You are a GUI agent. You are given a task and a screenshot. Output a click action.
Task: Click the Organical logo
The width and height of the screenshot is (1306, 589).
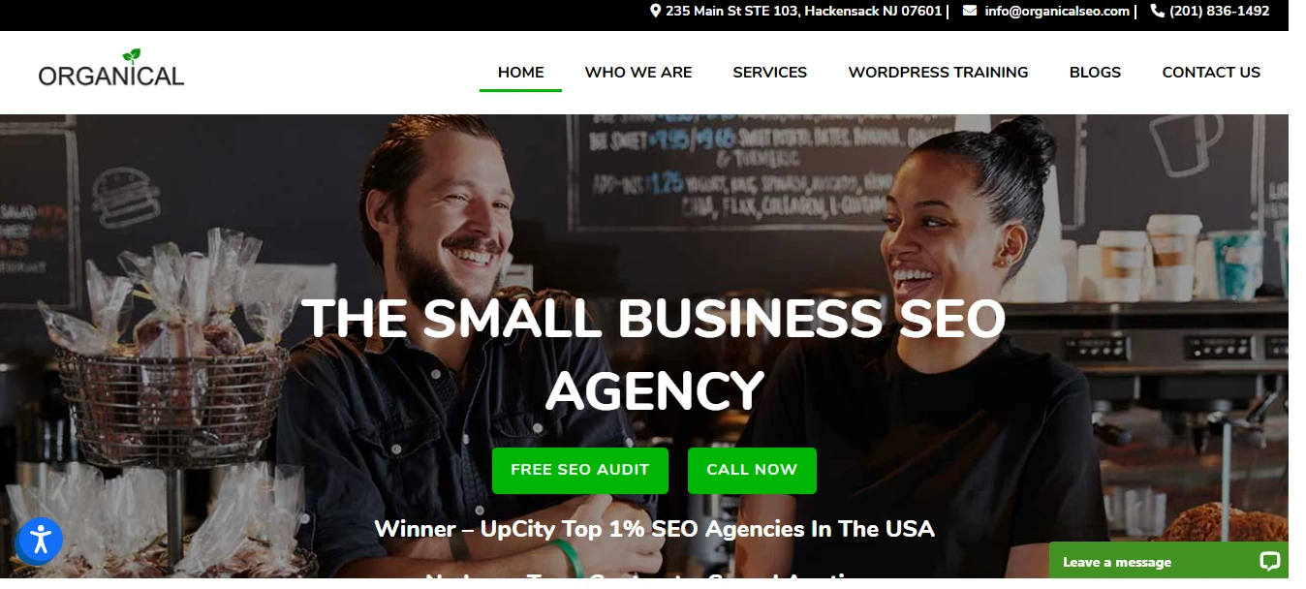coord(110,68)
